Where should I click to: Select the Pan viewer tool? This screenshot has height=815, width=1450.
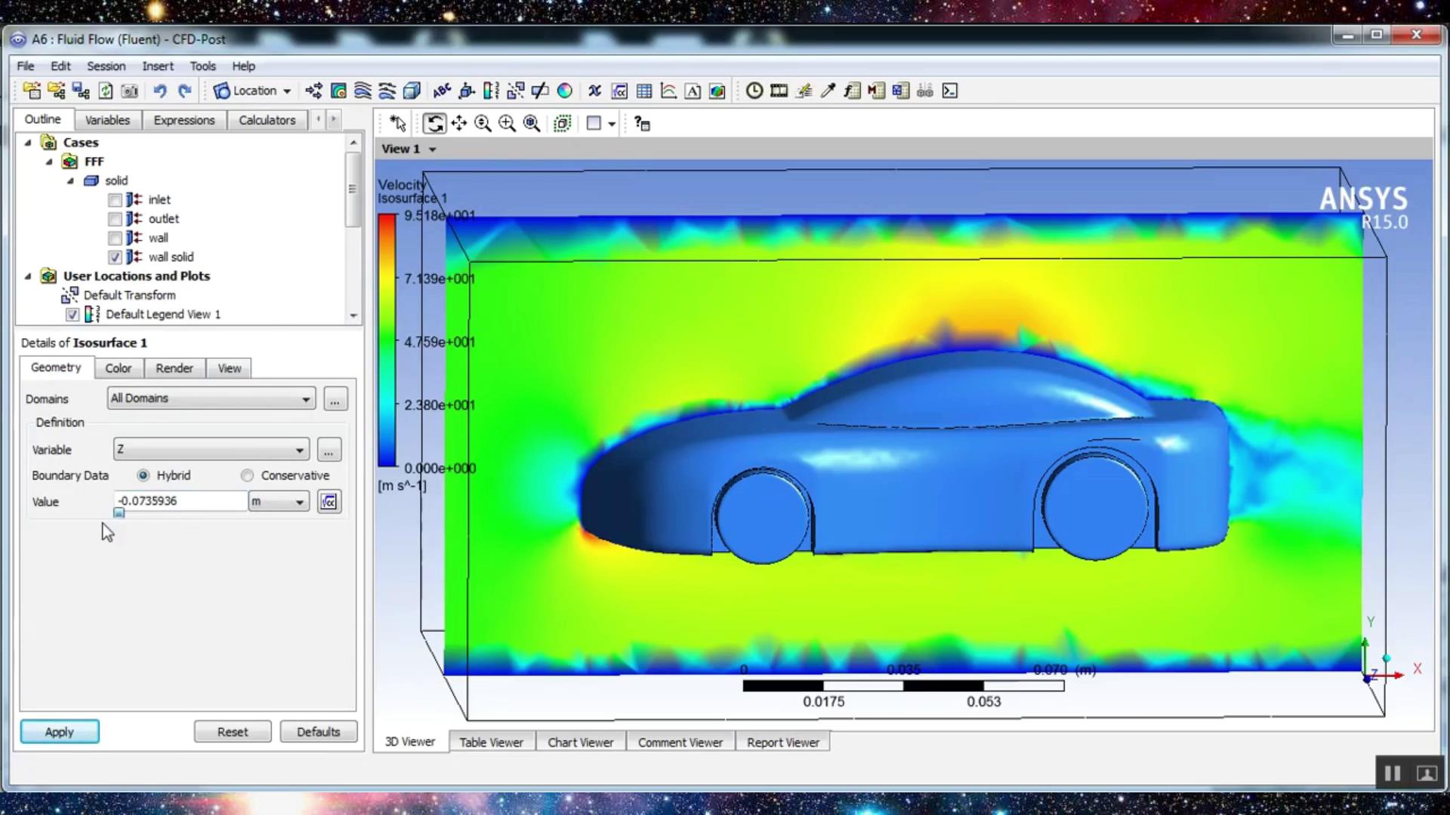click(x=458, y=124)
